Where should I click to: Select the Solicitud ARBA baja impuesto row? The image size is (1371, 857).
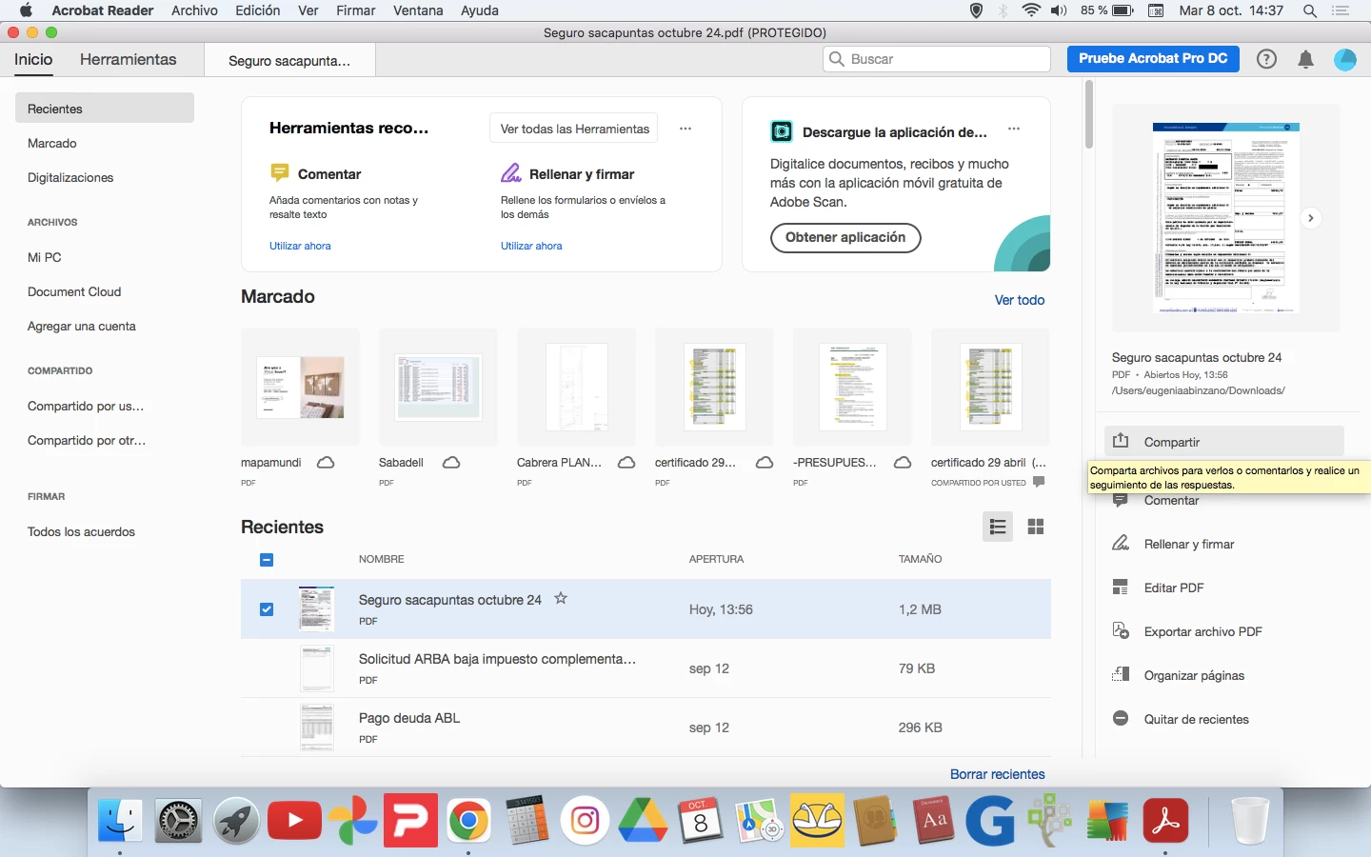[x=646, y=668]
